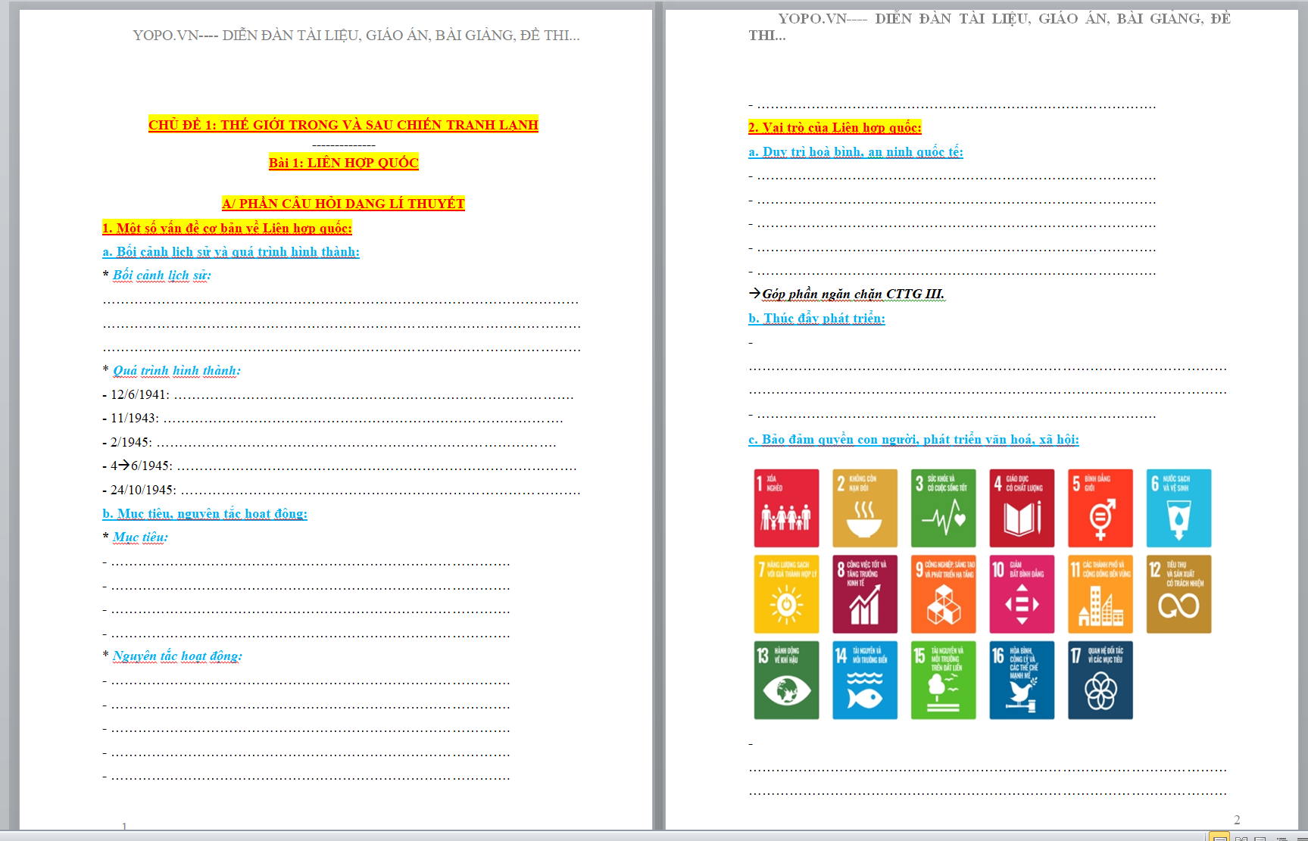Click 'b. Thúc đẩy phát triển:' heading
The image size is (1308, 841).
click(x=816, y=319)
